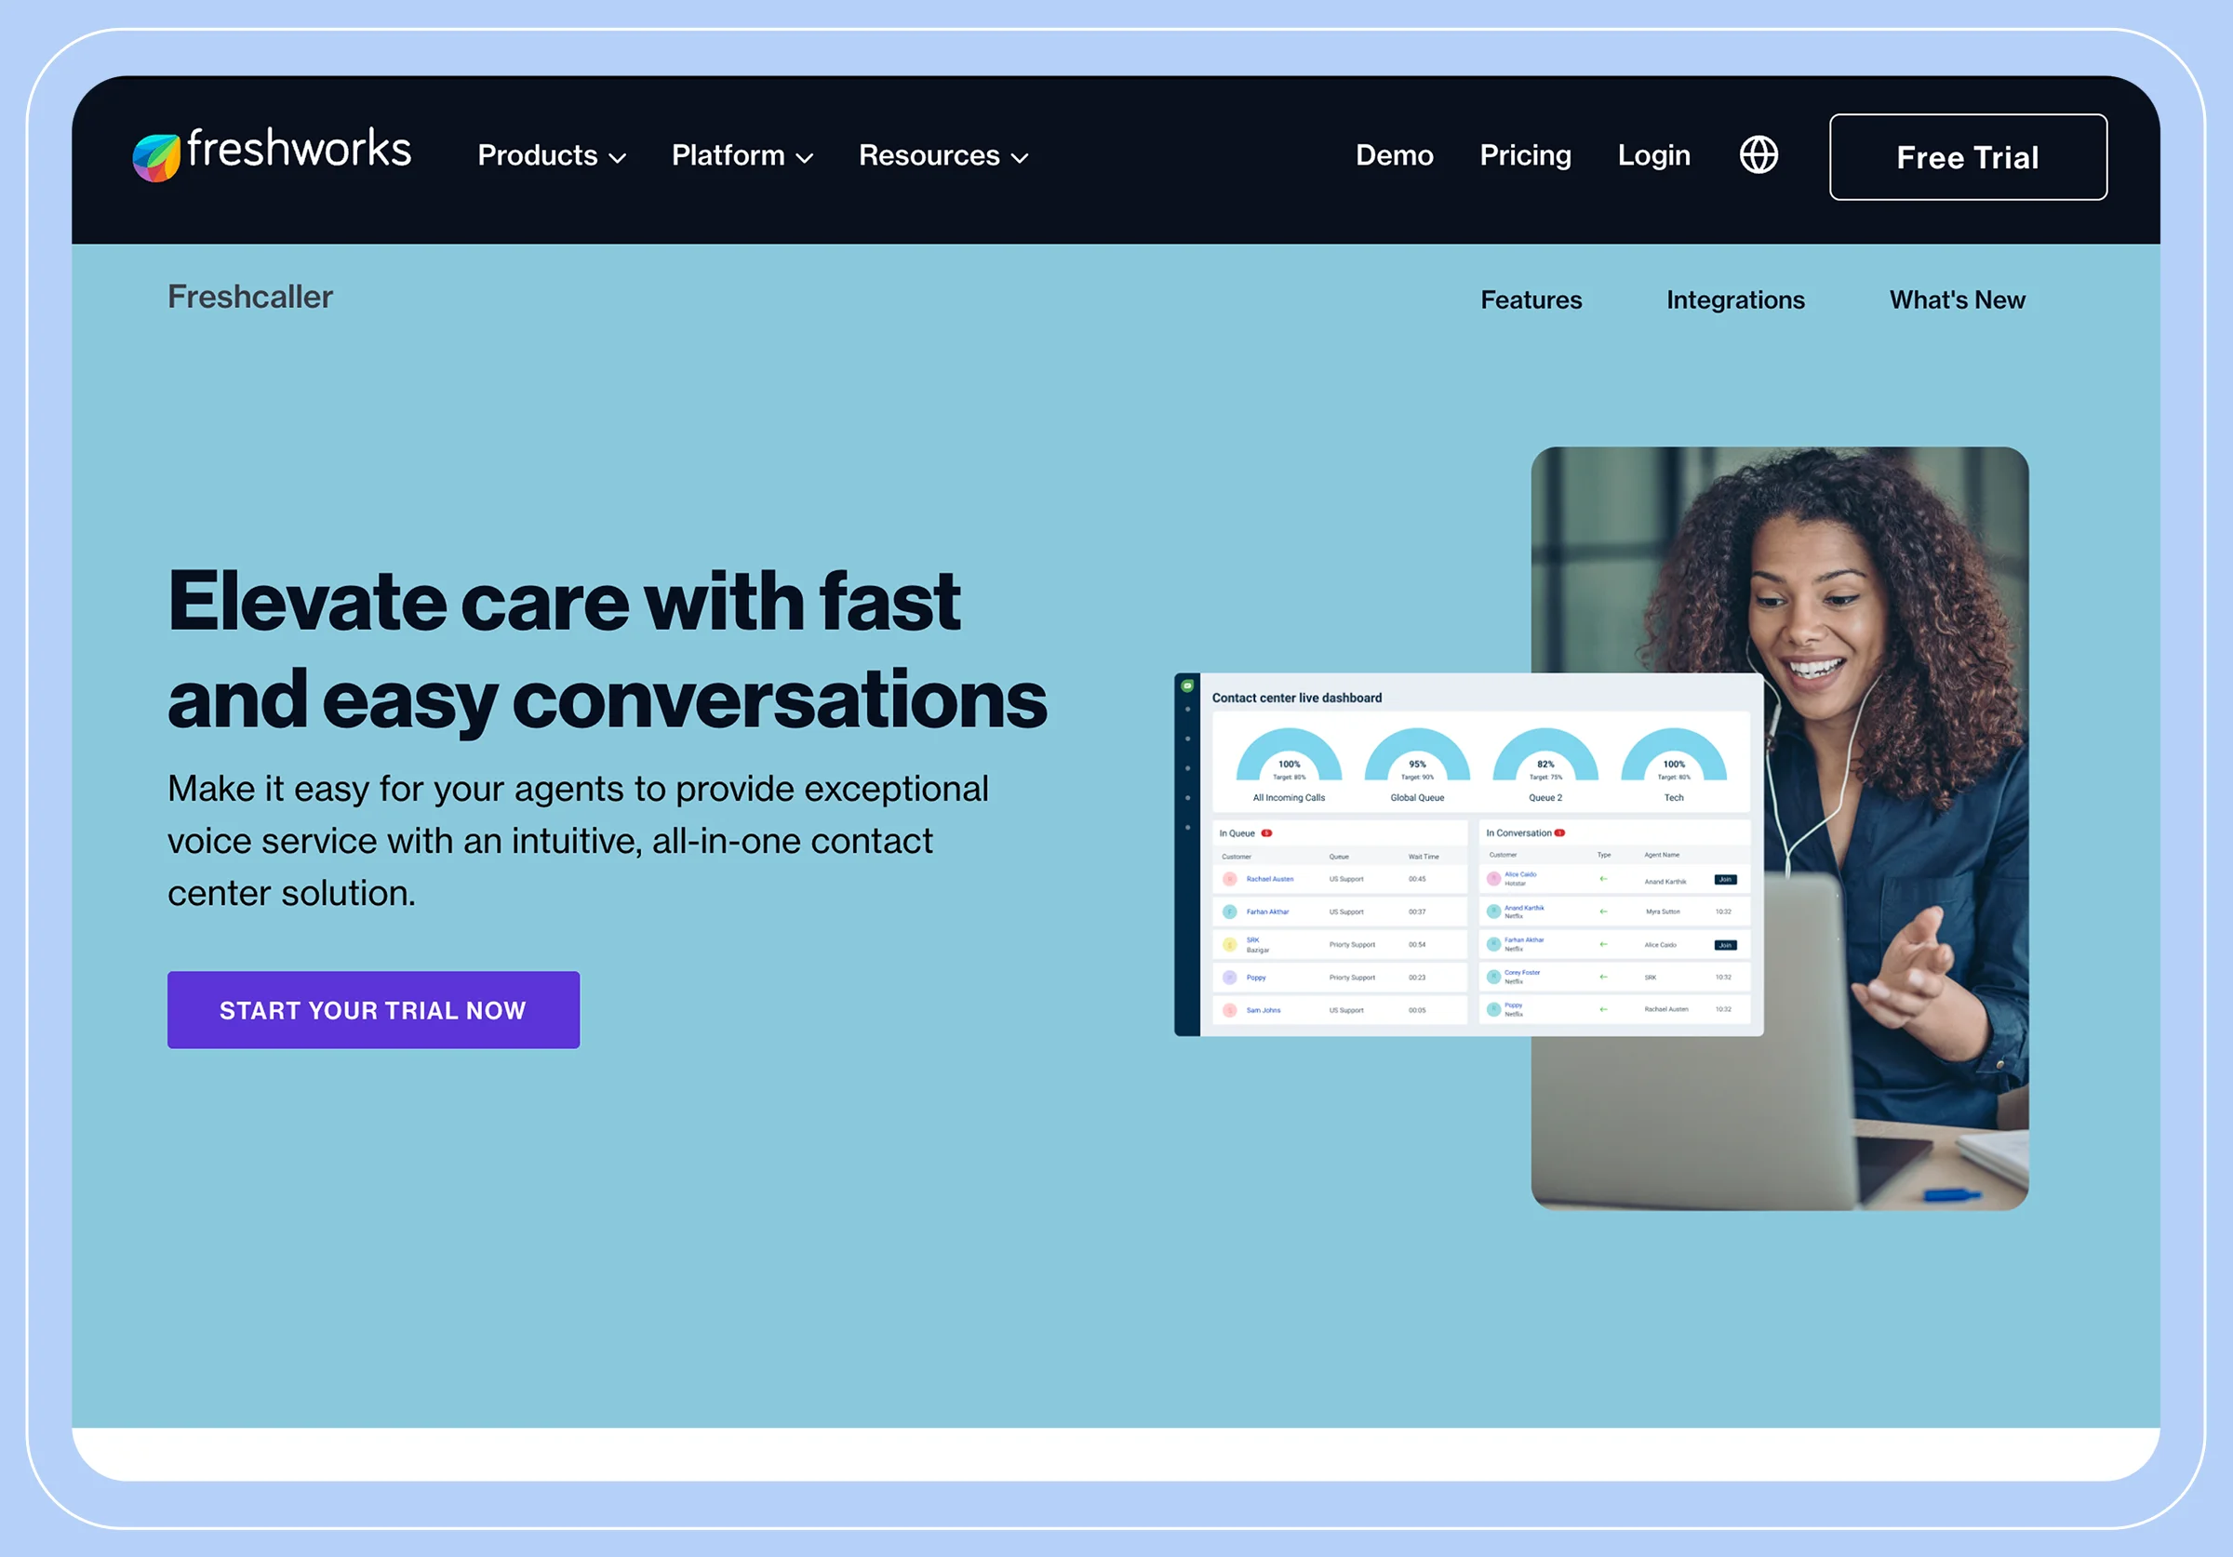Click the red In Queue count badge
The height and width of the screenshot is (1557, 2233).
pyautogui.click(x=1266, y=832)
